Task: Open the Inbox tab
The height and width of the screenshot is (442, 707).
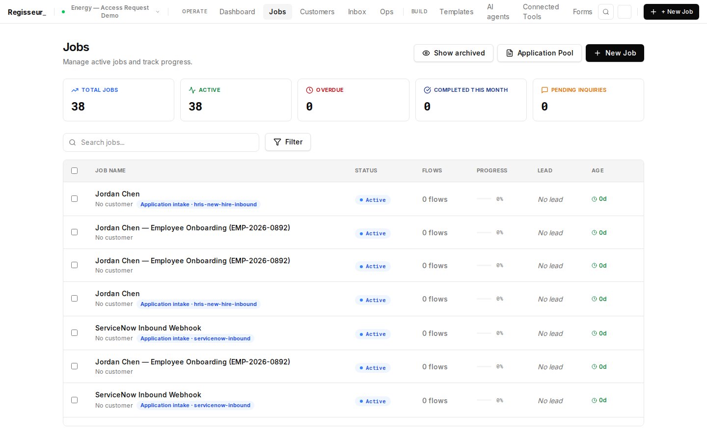Action: (x=357, y=12)
